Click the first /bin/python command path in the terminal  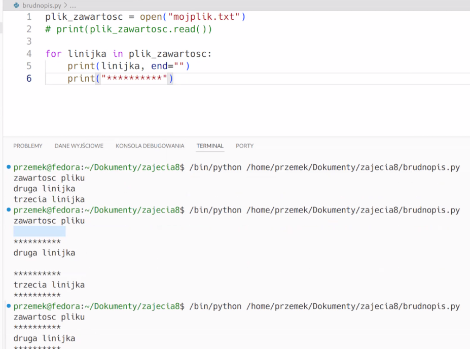click(215, 167)
